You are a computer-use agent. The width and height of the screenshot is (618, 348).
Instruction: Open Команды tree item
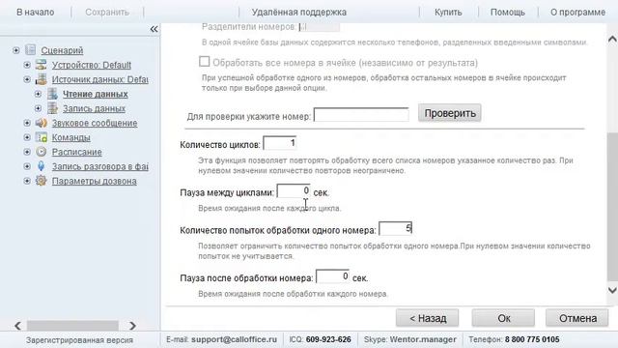70,137
